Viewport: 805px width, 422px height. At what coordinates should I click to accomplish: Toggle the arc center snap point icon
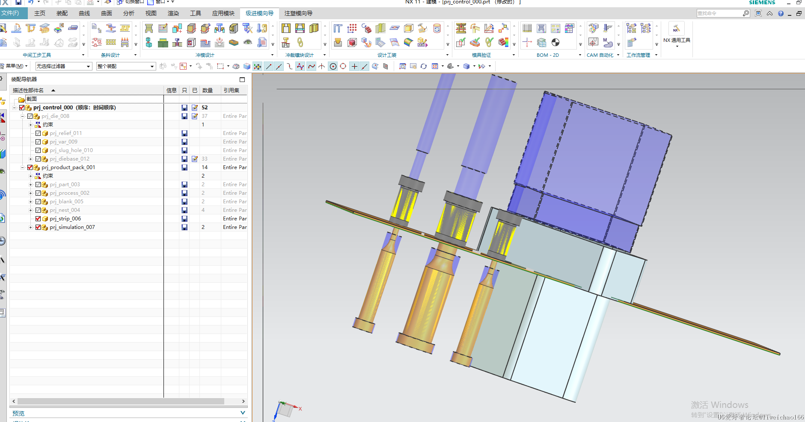click(333, 66)
